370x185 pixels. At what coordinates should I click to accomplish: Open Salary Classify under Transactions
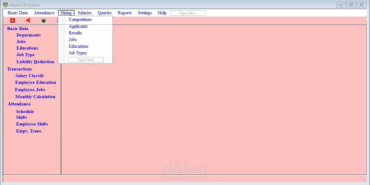(x=30, y=76)
